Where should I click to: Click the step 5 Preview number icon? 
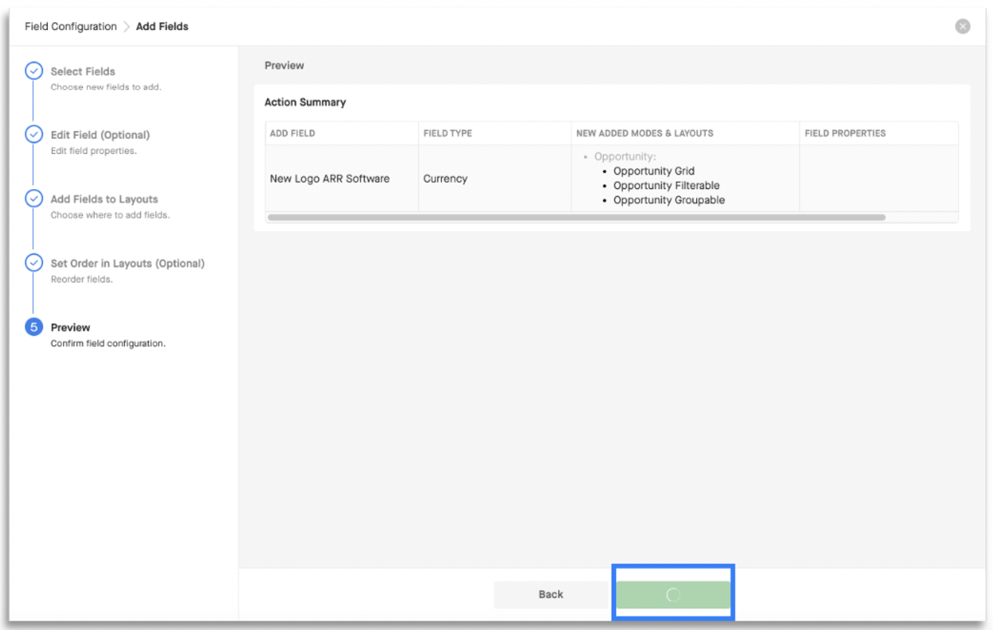pyautogui.click(x=34, y=327)
